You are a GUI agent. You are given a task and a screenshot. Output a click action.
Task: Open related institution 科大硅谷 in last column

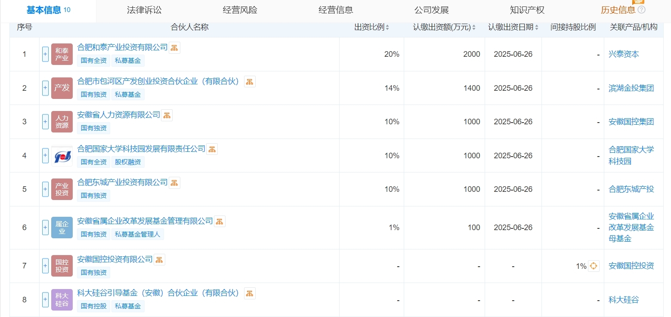(624, 300)
